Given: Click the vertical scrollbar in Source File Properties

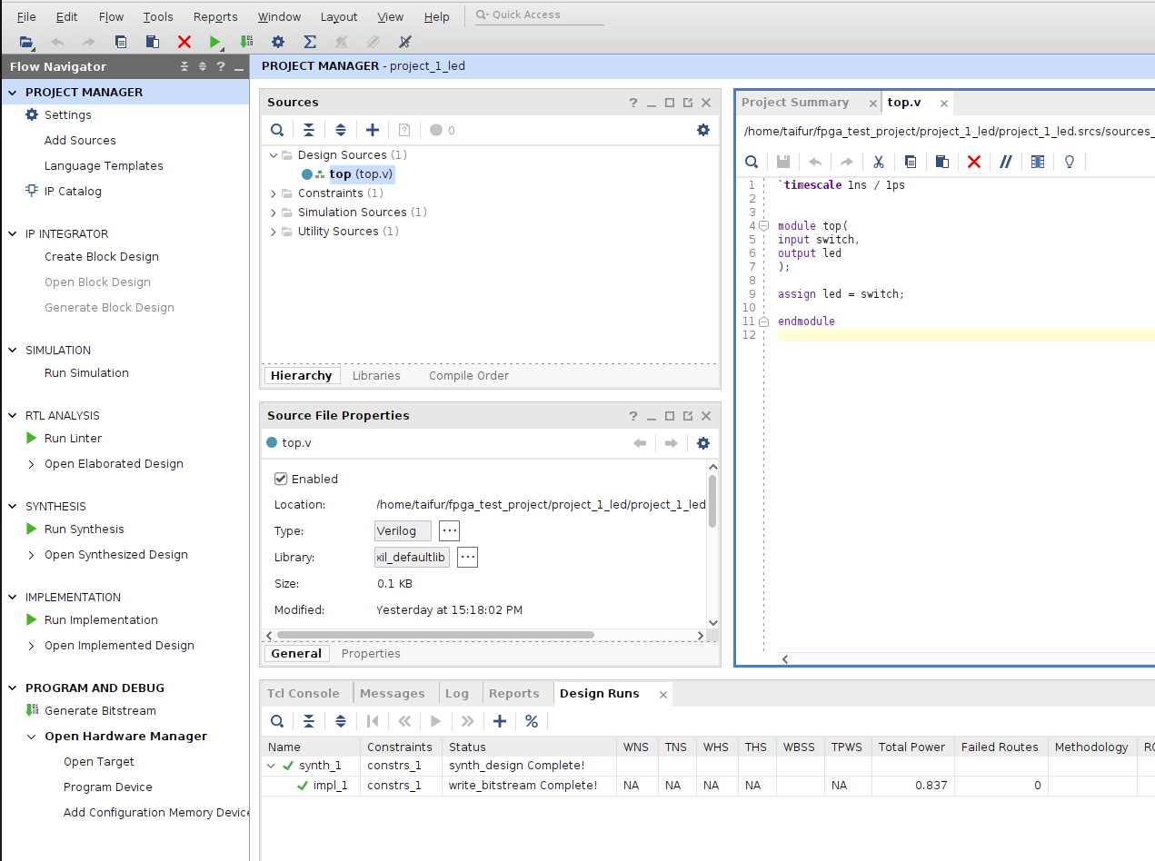Looking at the screenshot, I should pos(712,500).
